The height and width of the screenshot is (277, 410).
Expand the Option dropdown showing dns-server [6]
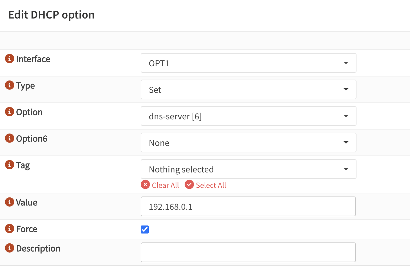pyautogui.click(x=248, y=116)
